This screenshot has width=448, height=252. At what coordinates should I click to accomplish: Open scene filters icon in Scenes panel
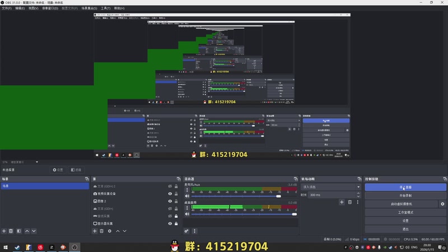coord(19,231)
